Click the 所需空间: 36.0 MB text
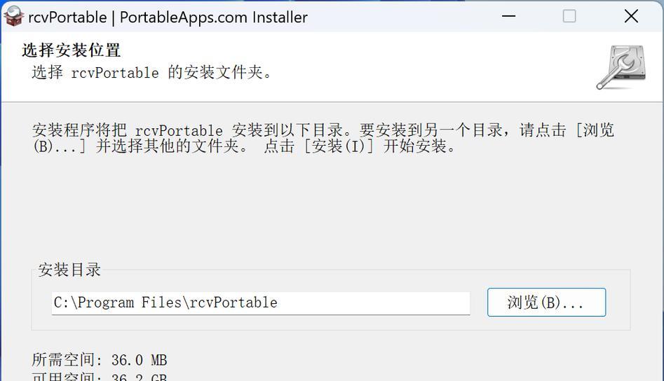The width and height of the screenshot is (664, 381). 100,360
